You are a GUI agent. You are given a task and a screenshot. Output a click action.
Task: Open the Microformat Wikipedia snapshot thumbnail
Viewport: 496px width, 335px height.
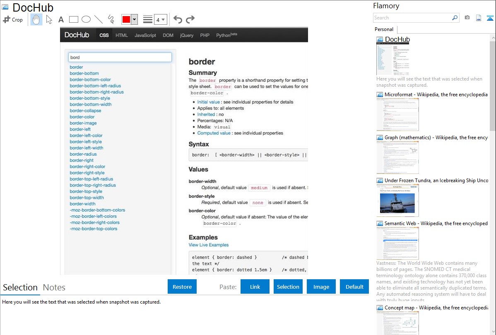point(397,114)
